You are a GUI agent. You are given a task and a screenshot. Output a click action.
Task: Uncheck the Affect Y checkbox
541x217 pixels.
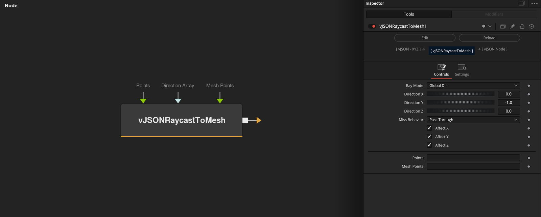pos(429,136)
